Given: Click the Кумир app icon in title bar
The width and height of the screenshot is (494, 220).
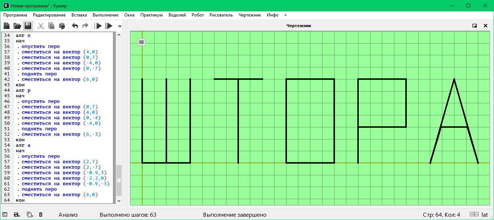Looking at the screenshot, I should pyautogui.click(x=5, y=5).
